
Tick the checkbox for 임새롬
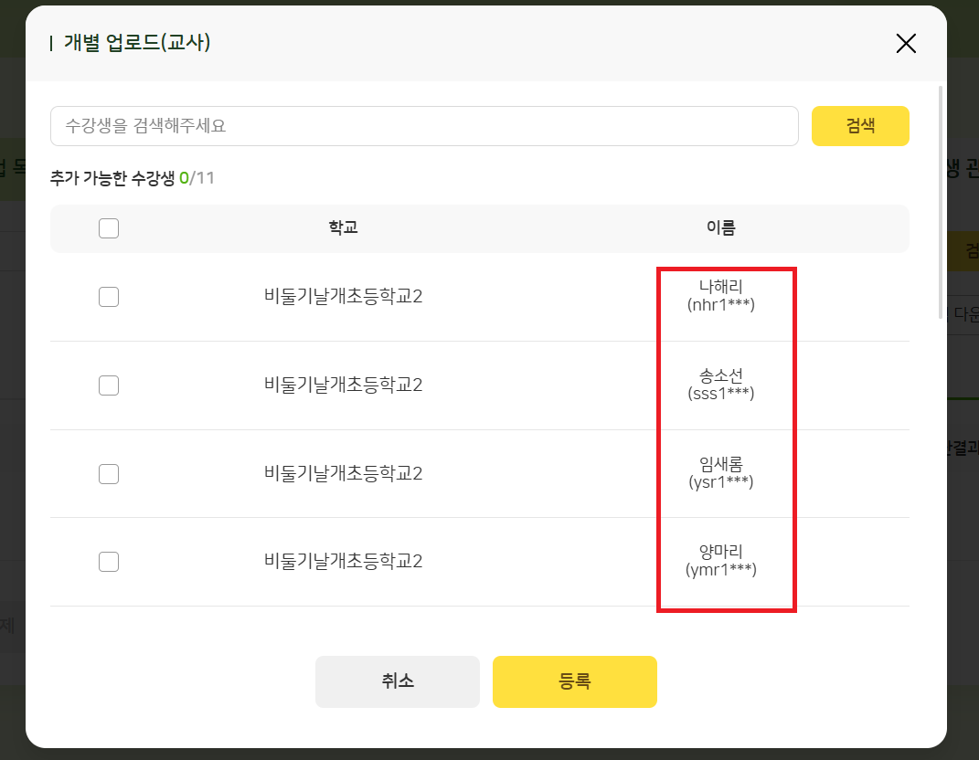click(109, 473)
